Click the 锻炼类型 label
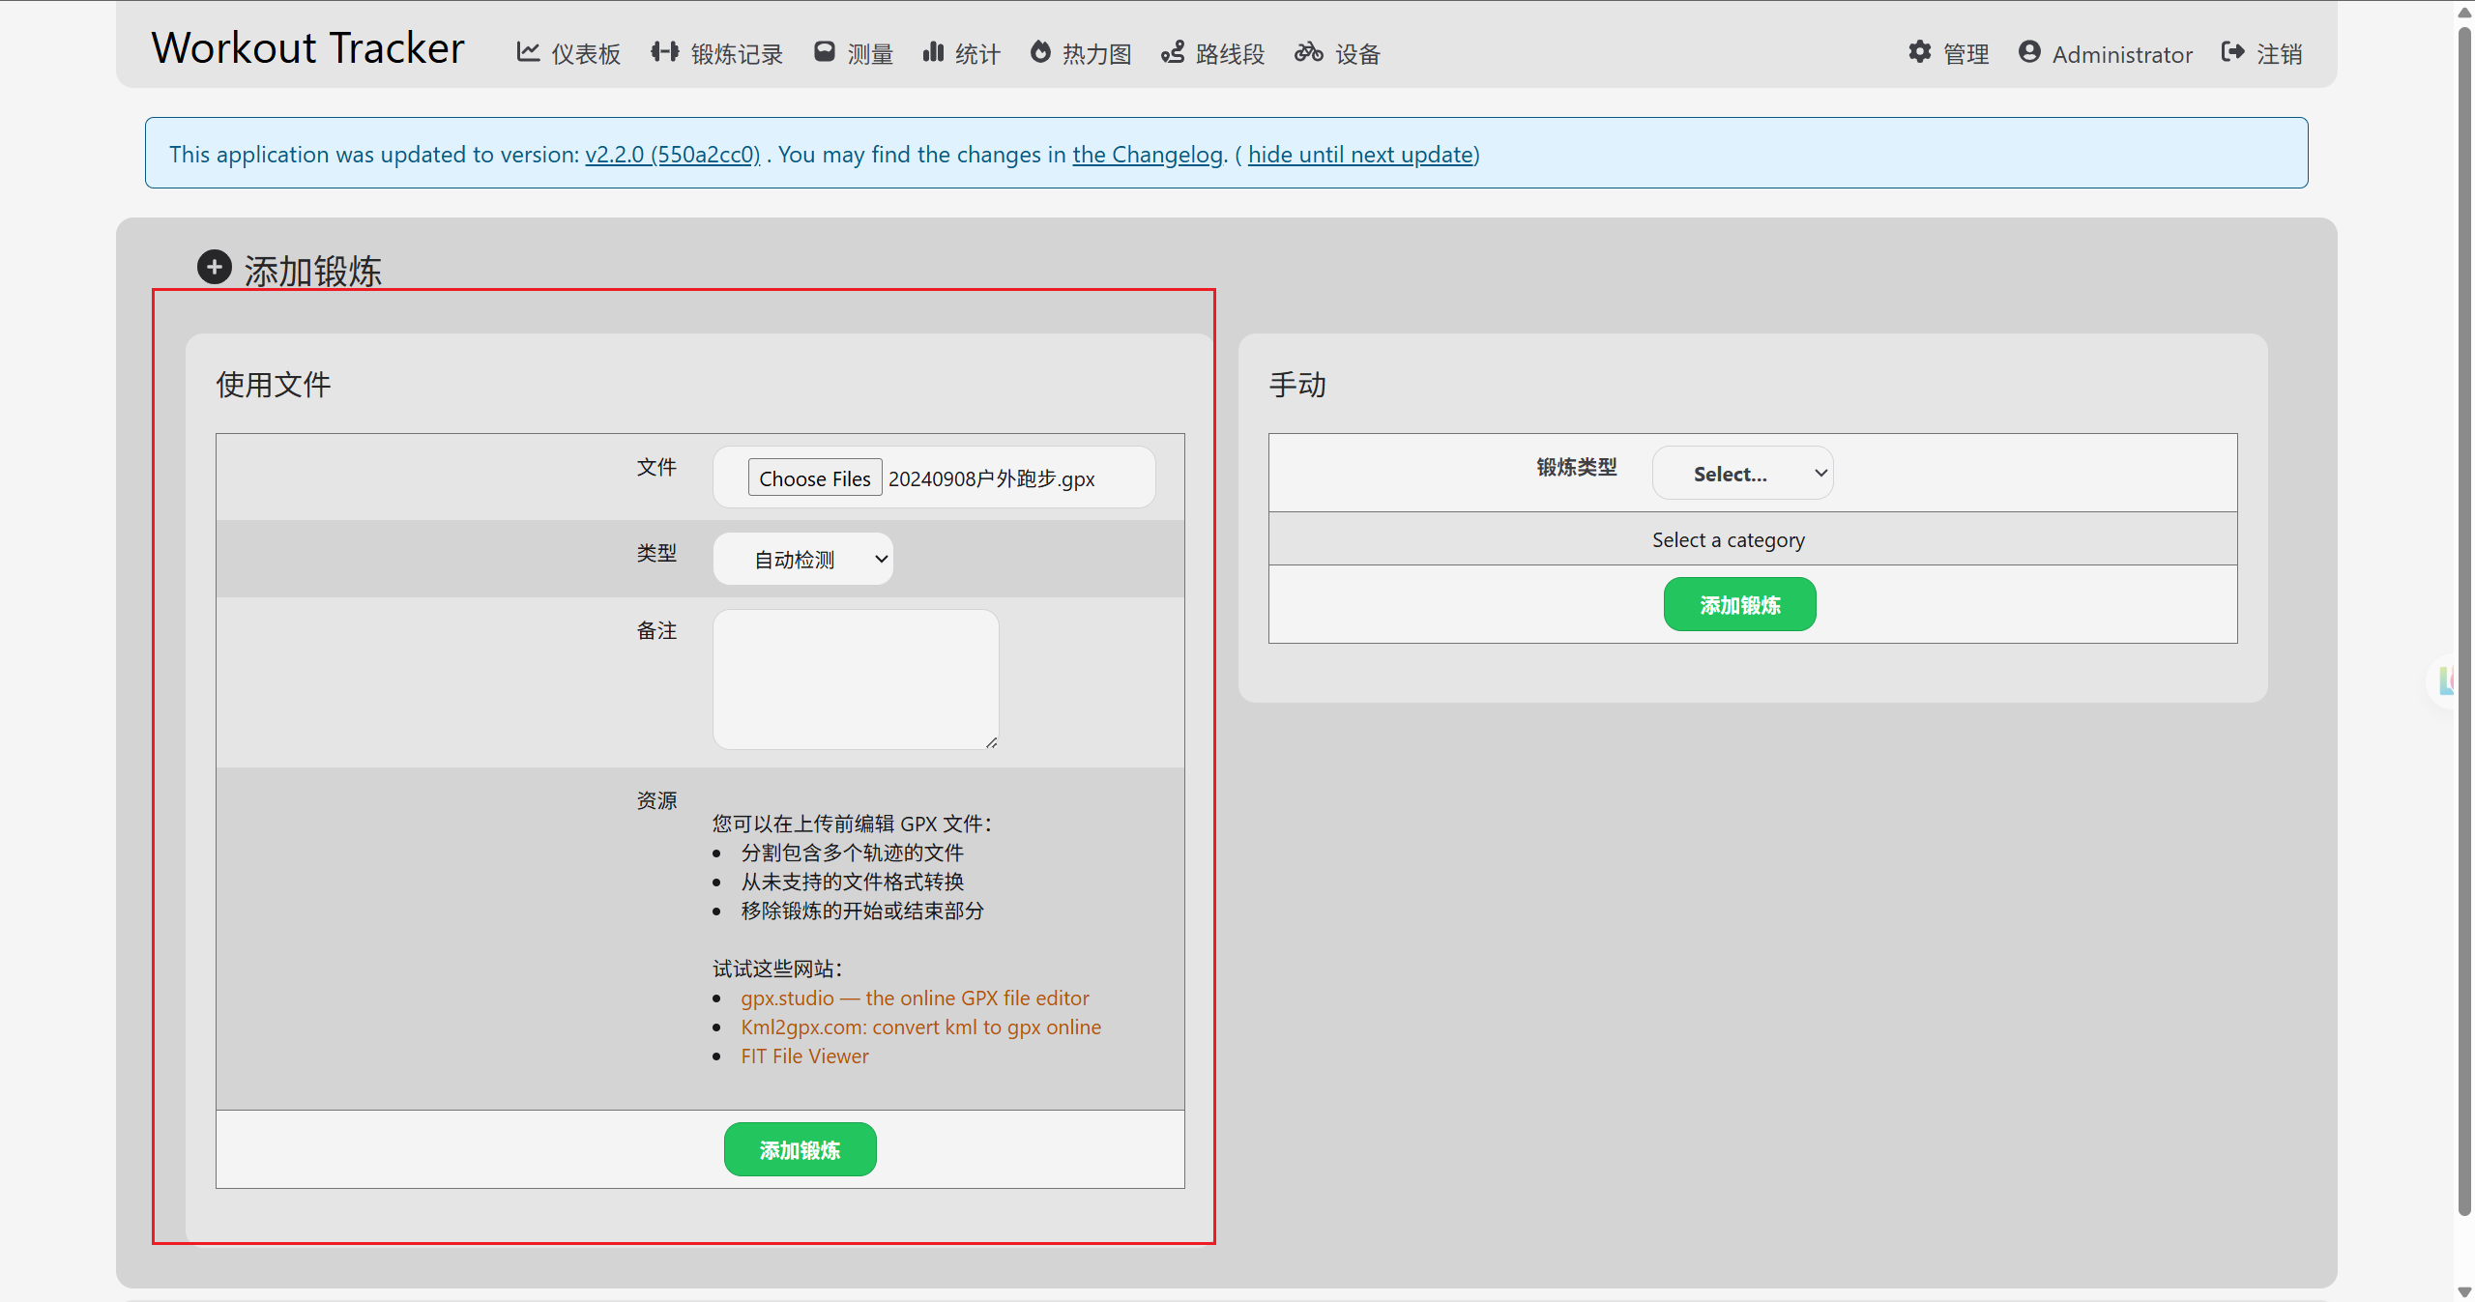2475x1302 pixels. click(1576, 468)
